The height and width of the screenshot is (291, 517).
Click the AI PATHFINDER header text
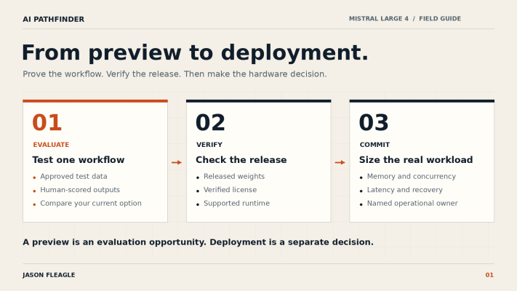[53, 20]
